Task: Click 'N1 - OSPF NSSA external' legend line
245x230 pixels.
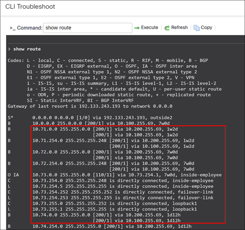Action: click(x=112, y=72)
